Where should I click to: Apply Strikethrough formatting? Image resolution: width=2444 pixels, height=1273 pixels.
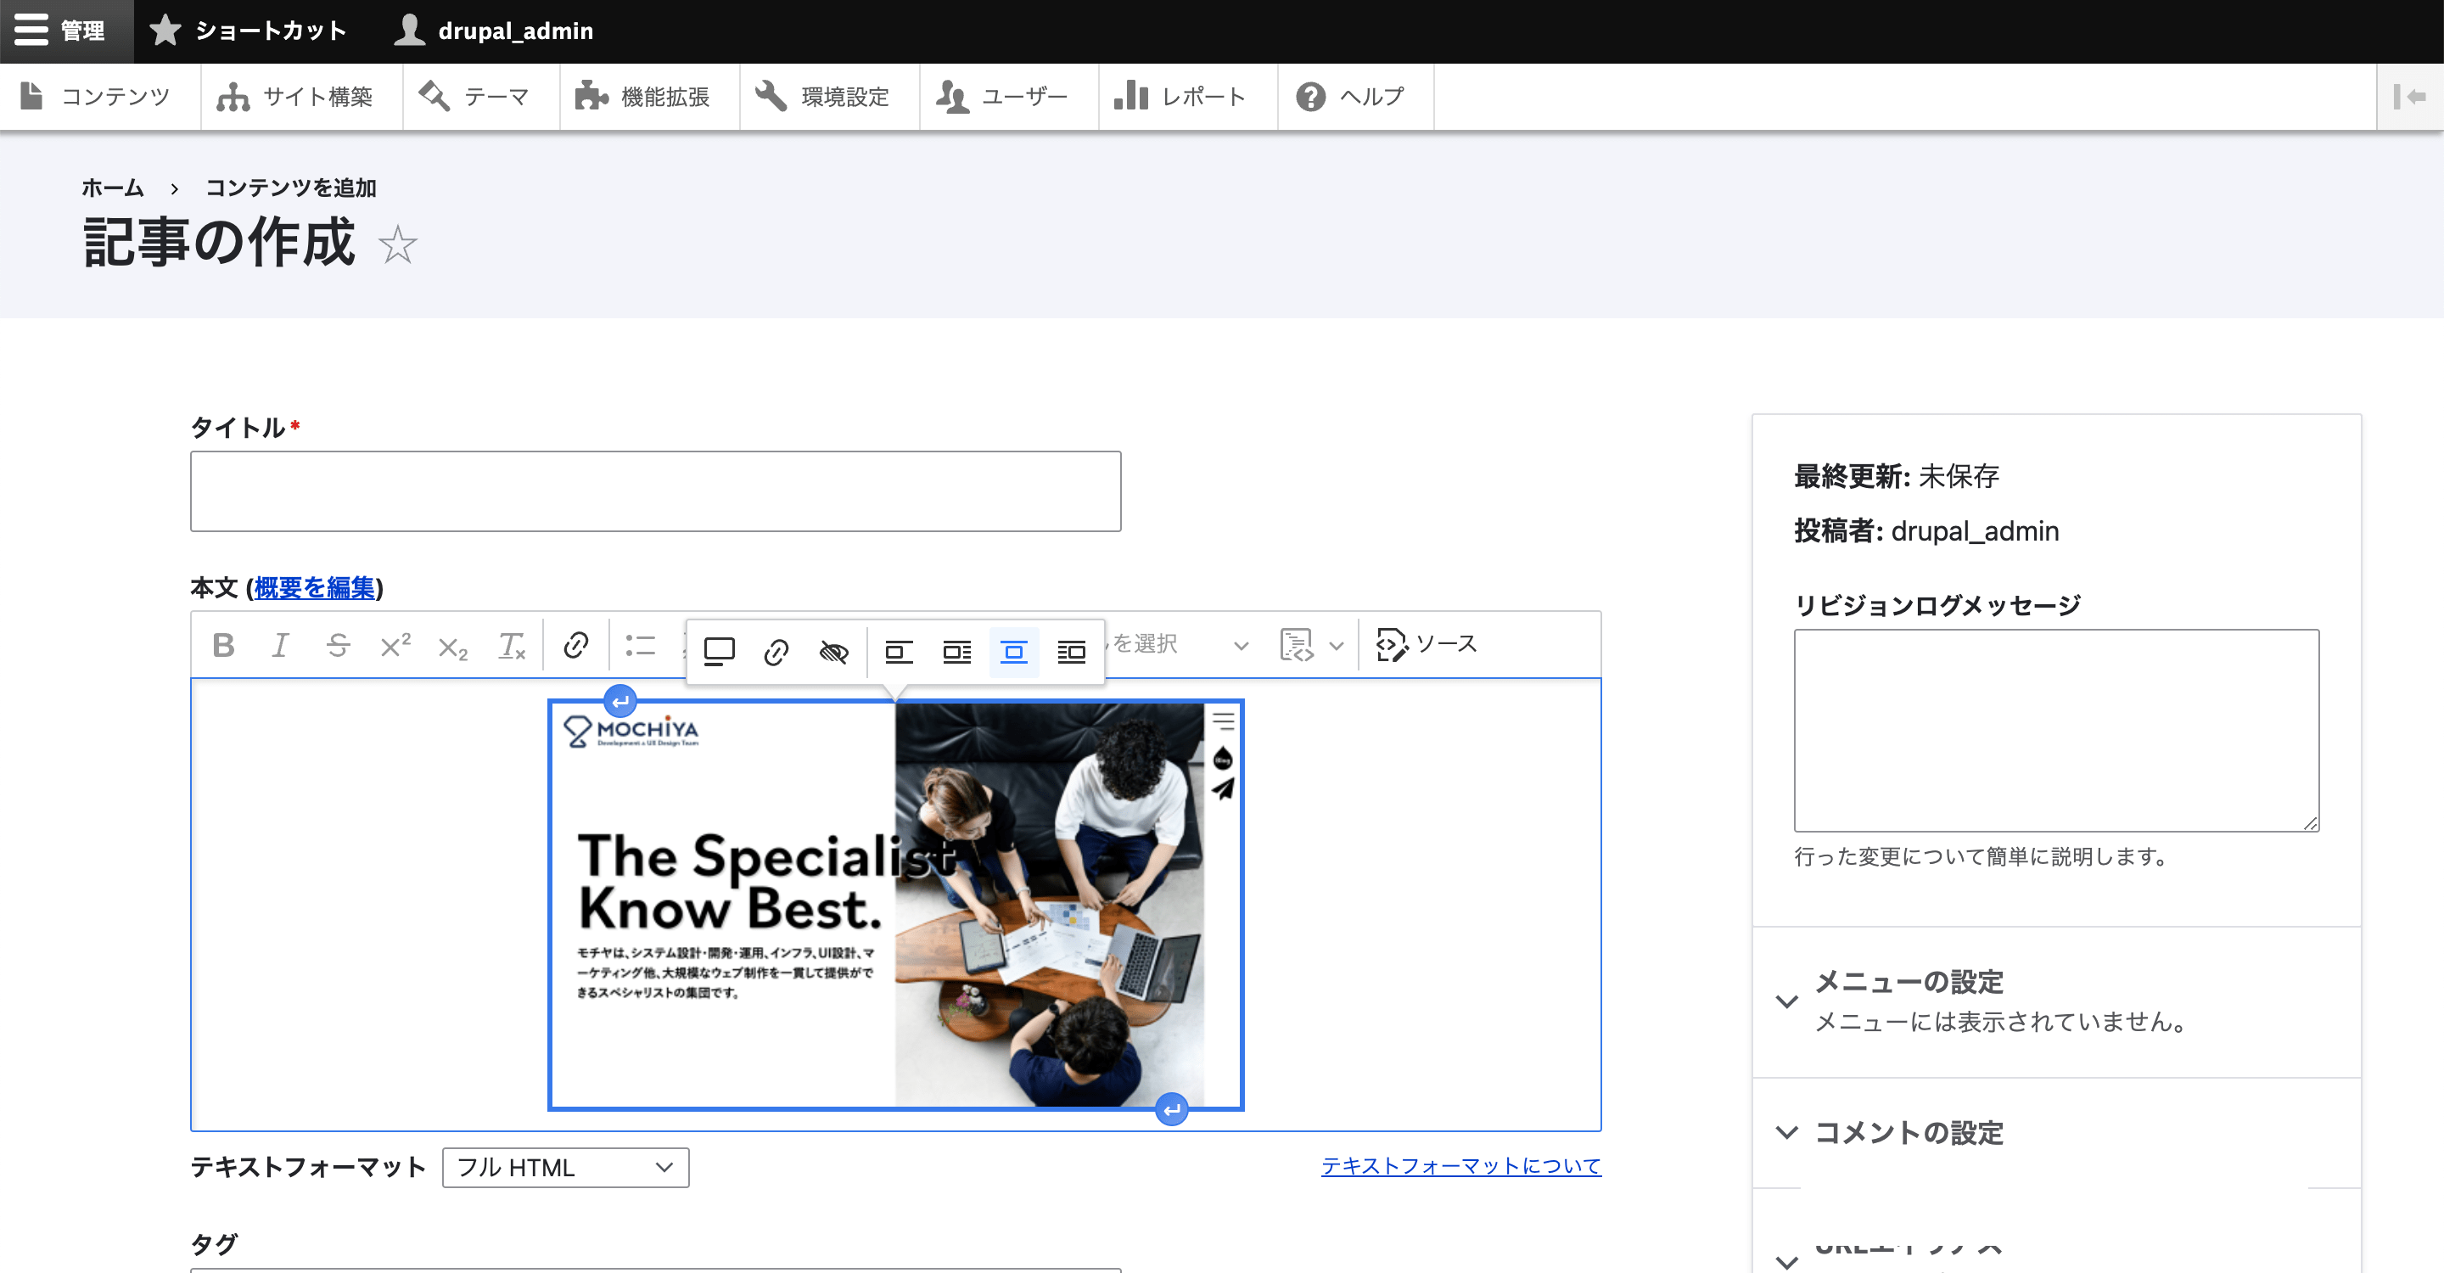pyautogui.click(x=338, y=645)
